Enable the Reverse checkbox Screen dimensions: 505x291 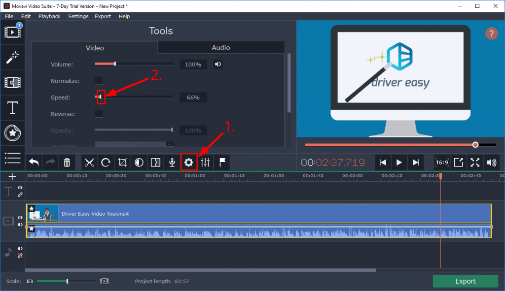coord(99,114)
